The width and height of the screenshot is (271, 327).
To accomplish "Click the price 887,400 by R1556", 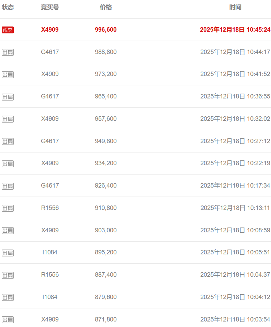I will [x=106, y=275].
